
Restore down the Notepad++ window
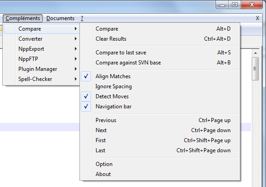(235, 5)
